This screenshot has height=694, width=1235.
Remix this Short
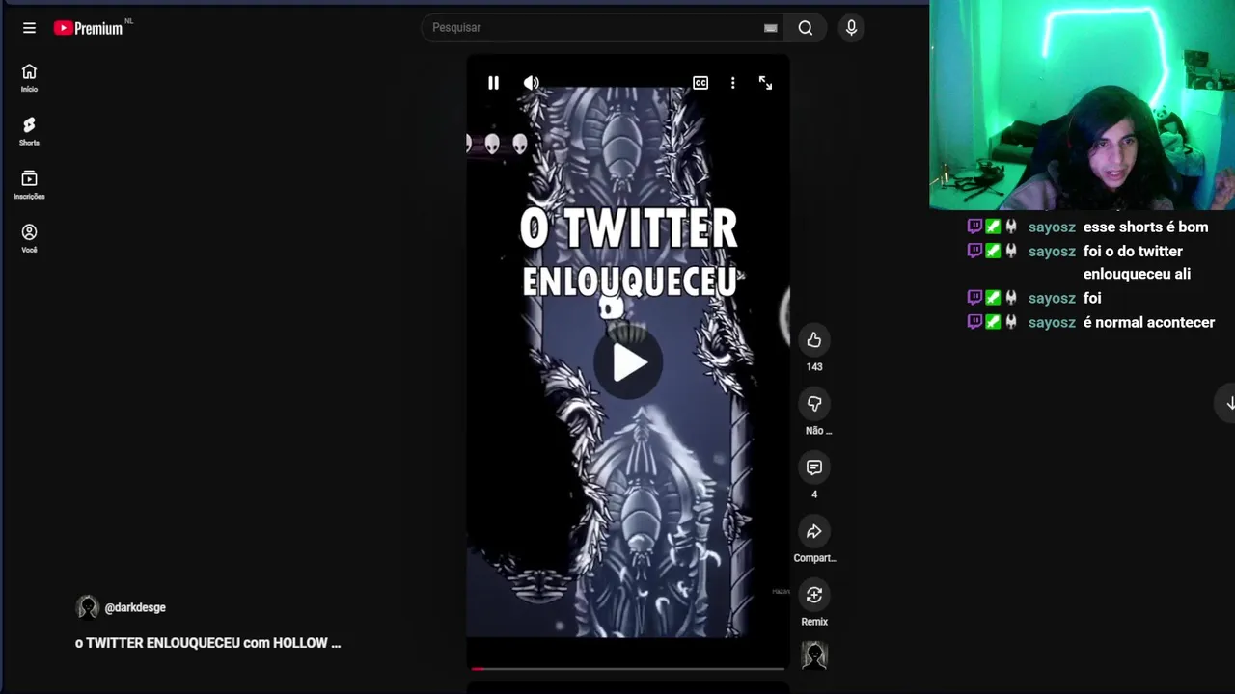(x=814, y=595)
